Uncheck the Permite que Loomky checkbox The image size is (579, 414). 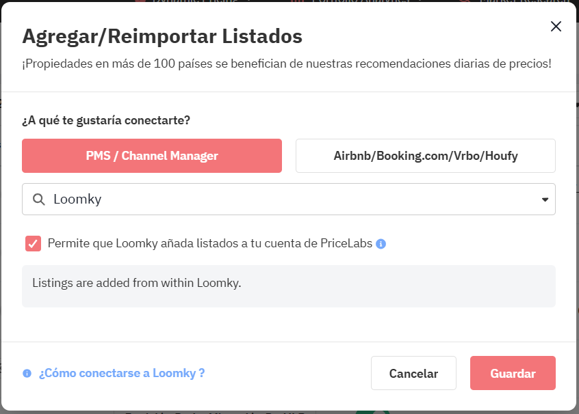(34, 244)
